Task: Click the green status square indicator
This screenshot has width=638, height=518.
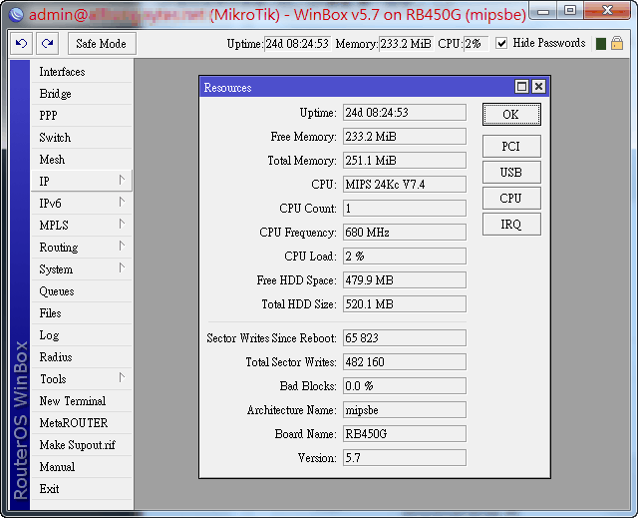Action: (x=600, y=44)
